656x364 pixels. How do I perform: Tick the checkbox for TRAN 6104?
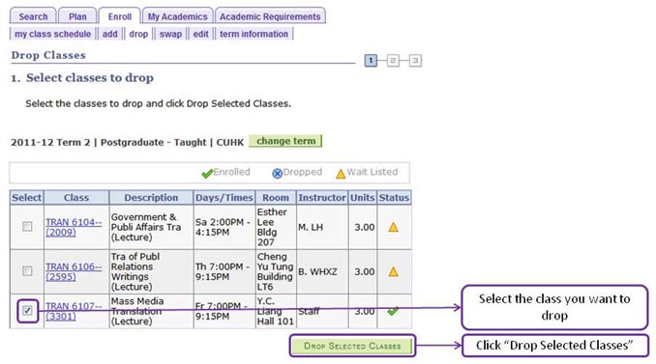[x=27, y=227]
